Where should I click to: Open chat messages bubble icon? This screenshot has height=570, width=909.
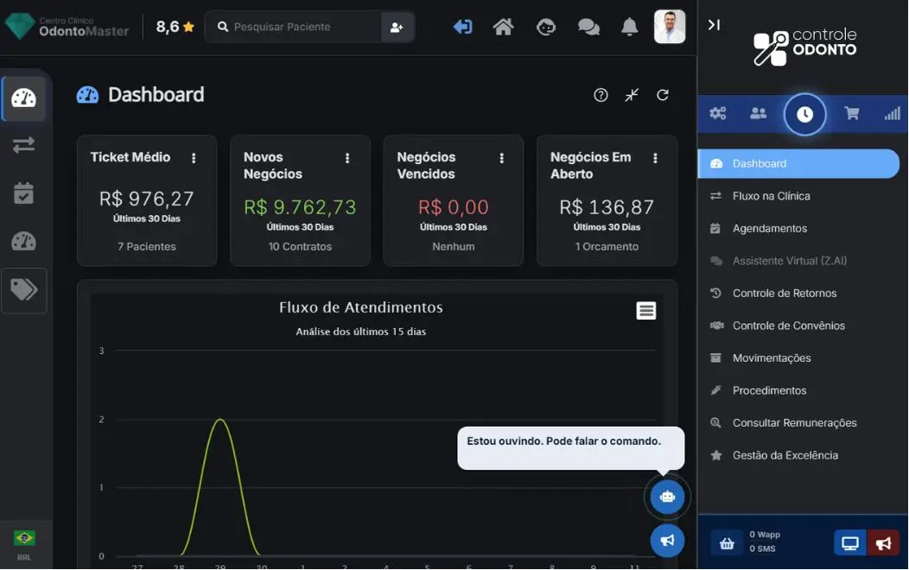[x=588, y=27]
